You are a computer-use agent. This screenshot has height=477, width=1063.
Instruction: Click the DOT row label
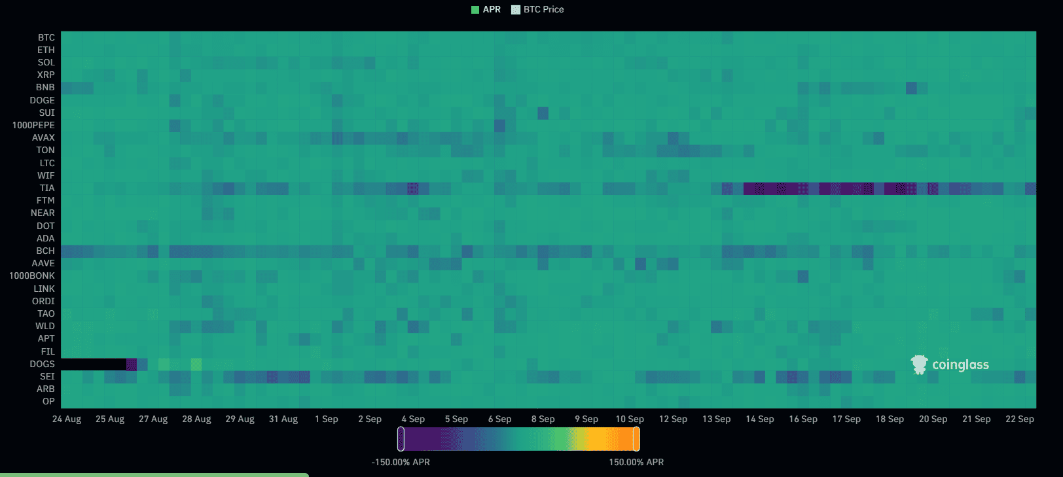pos(46,226)
